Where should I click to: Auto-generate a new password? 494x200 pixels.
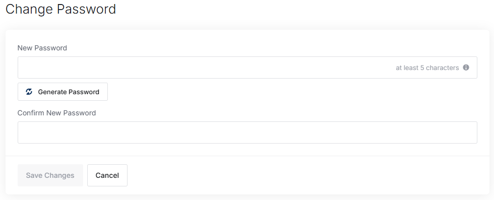coord(63,92)
